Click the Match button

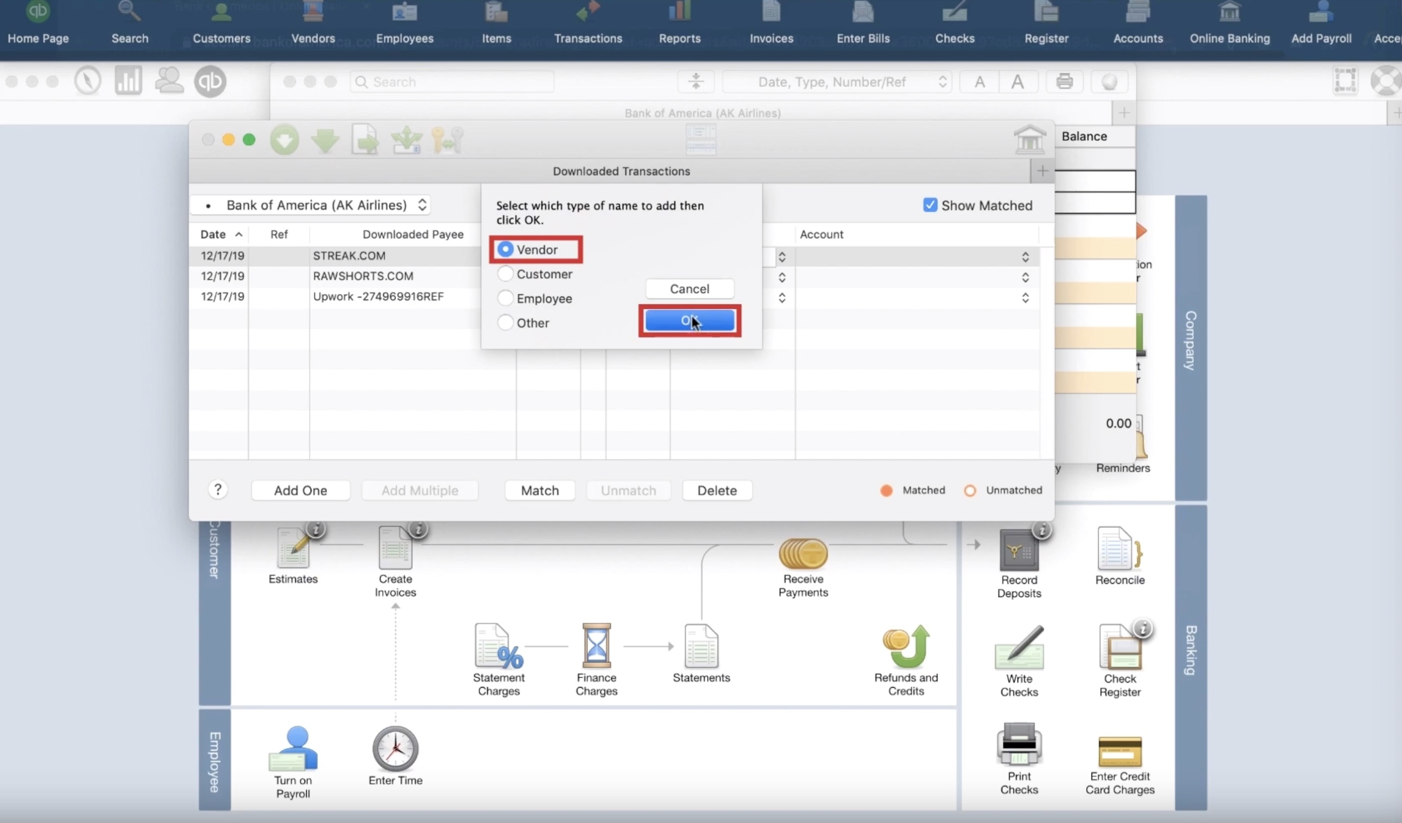pos(539,491)
